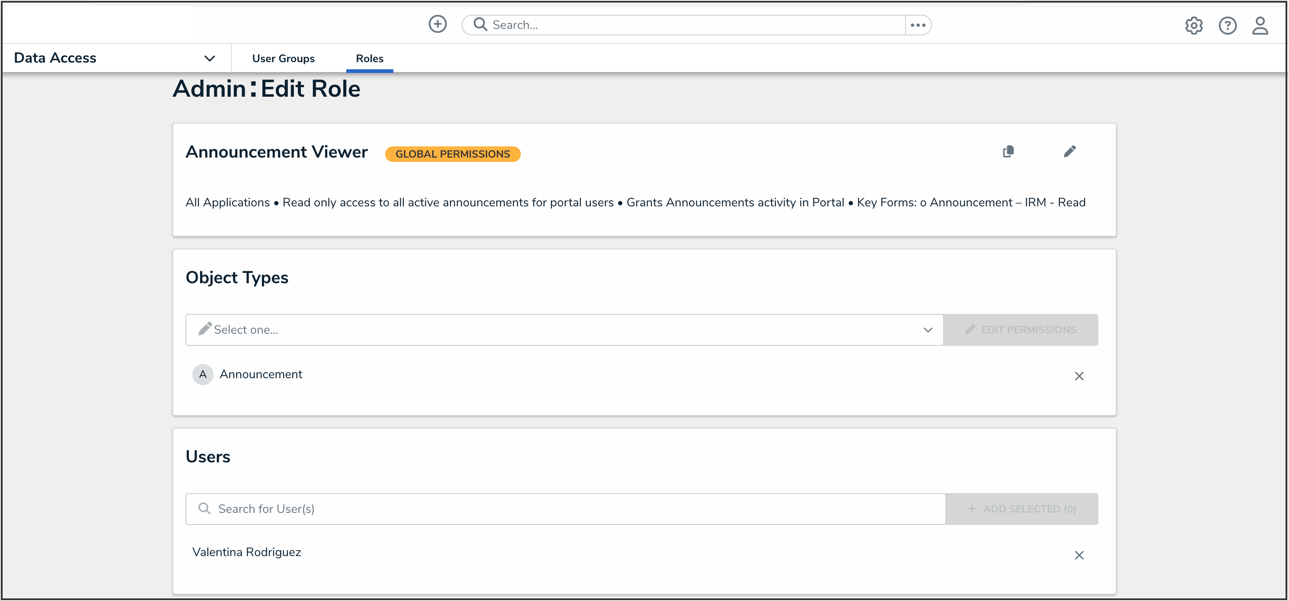Select the Roles tab
Viewport: 1289px width, 601px height.
click(x=369, y=58)
